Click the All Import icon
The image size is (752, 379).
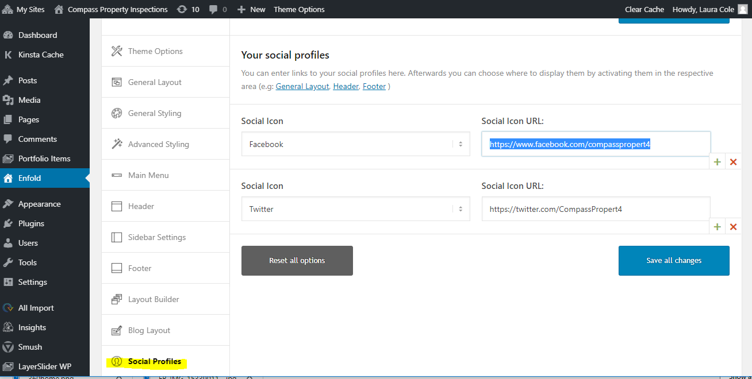tap(8, 308)
